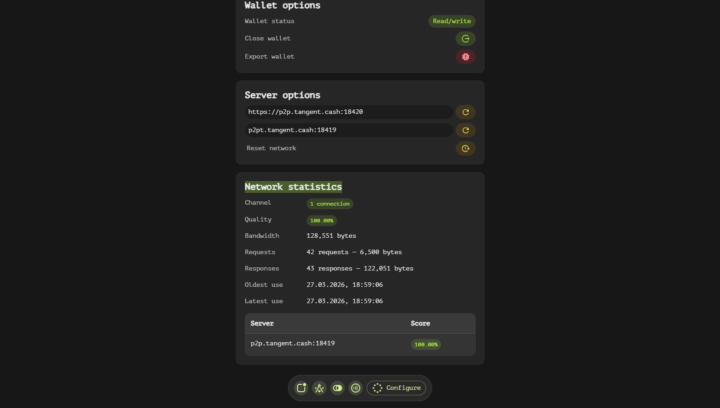The height and width of the screenshot is (408, 720).
Task: Click the Score column header
Action: [x=420, y=324]
